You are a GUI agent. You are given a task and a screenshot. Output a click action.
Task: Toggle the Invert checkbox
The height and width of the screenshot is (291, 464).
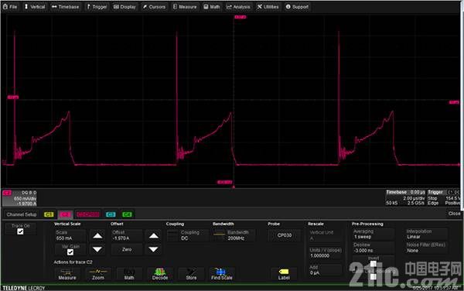[374, 263]
